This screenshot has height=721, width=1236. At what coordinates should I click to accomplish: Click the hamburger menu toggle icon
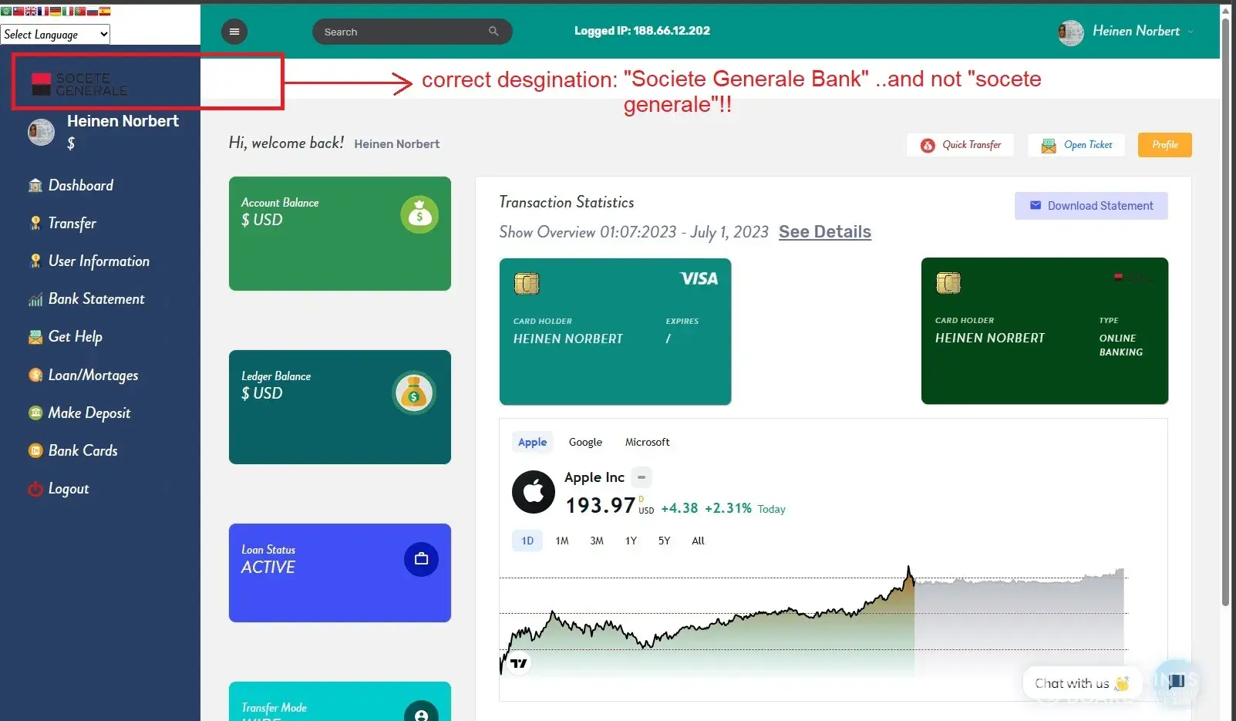[x=234, y=32]
